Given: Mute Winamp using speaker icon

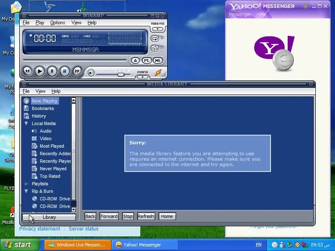Looking at the screenshot, I should point(91,73).
